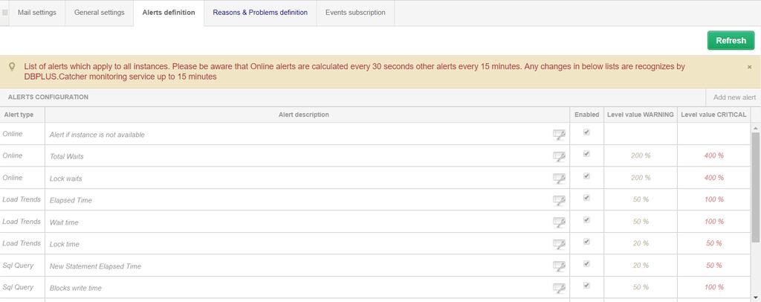
Task: Click Level value CRITICAL column header
Action: 714,115
